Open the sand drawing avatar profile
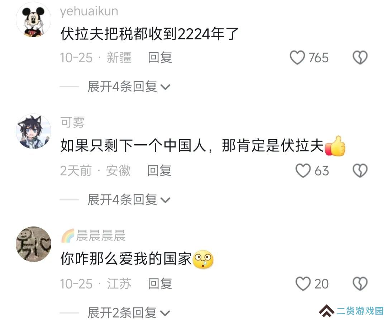The image size is (387, 320). 34,244
